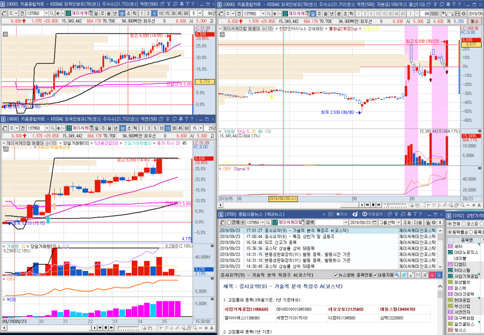Image resolution: width=484 pixels, height=335 pixels.
Task: Select the stock-code radio button beside 137950 in news window
Action: click(x=243, y=222)
